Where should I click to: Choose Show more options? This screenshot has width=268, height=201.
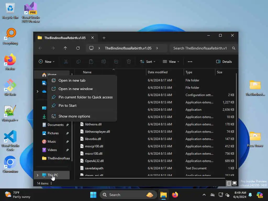coord(82,116)
